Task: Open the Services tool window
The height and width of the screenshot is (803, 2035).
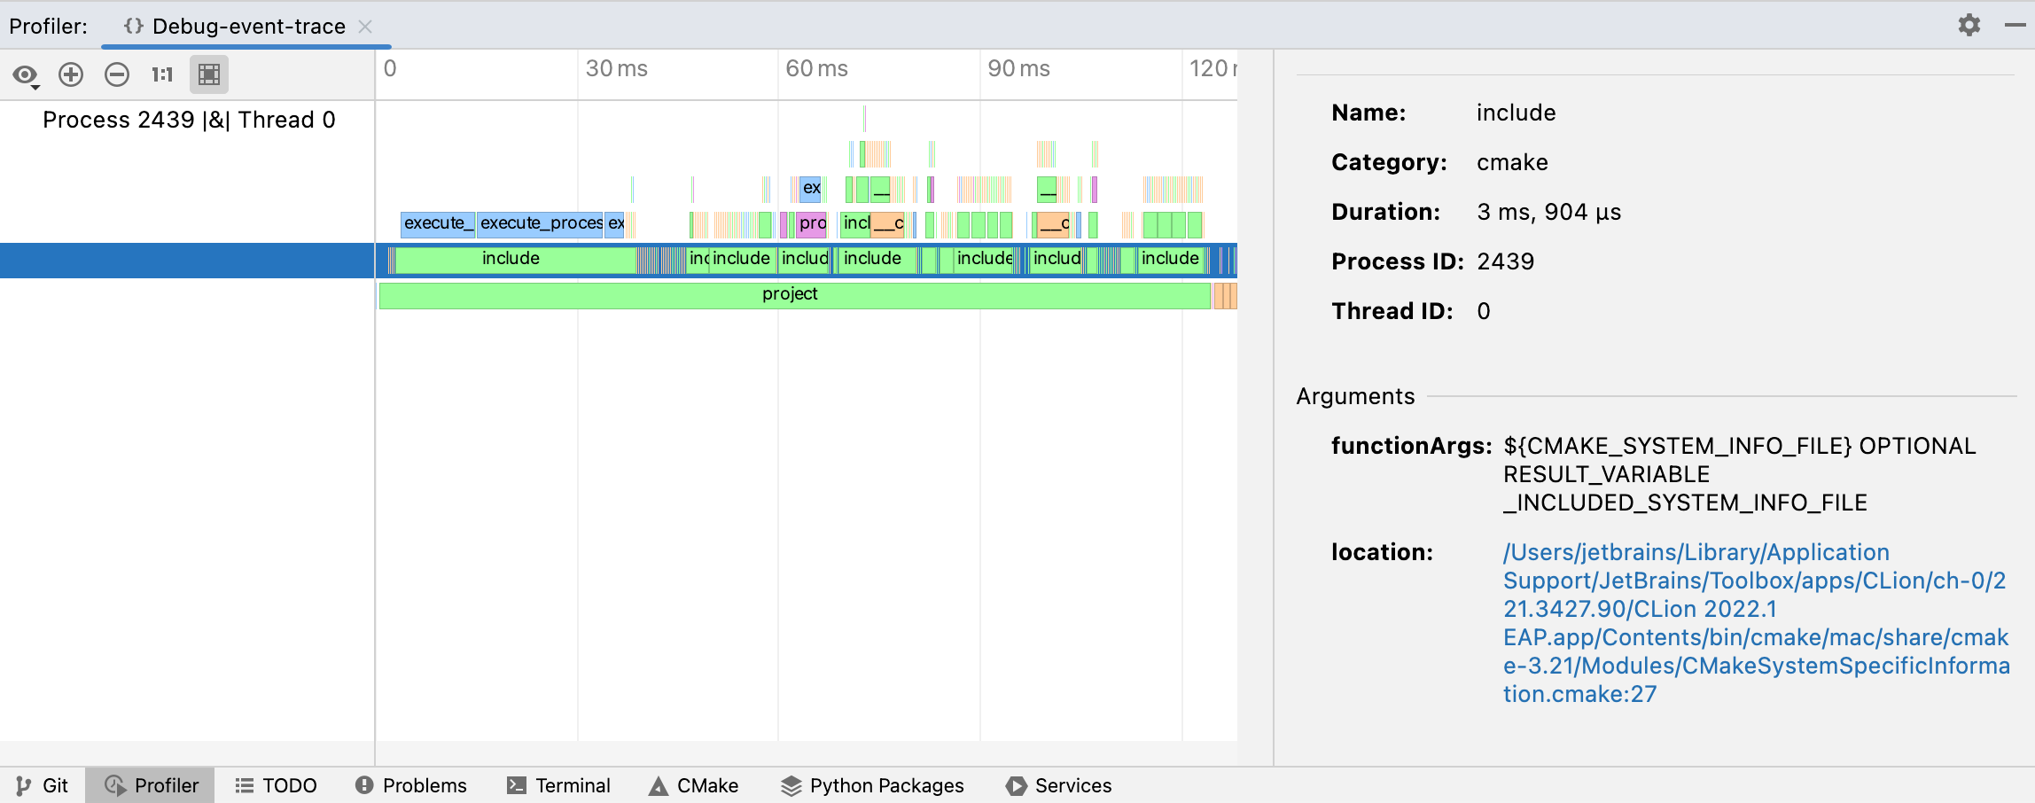Action: point(1057,784)
